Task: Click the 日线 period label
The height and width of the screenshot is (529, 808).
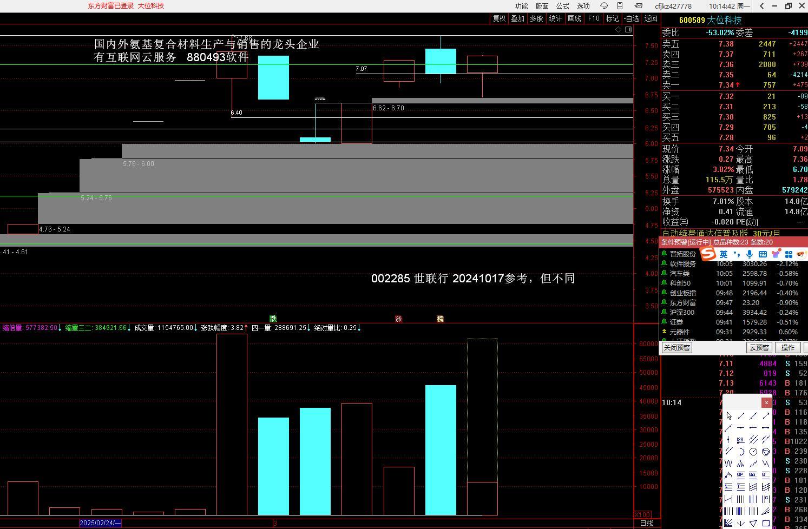Action: pyautogui.click(x=647, y=523)
